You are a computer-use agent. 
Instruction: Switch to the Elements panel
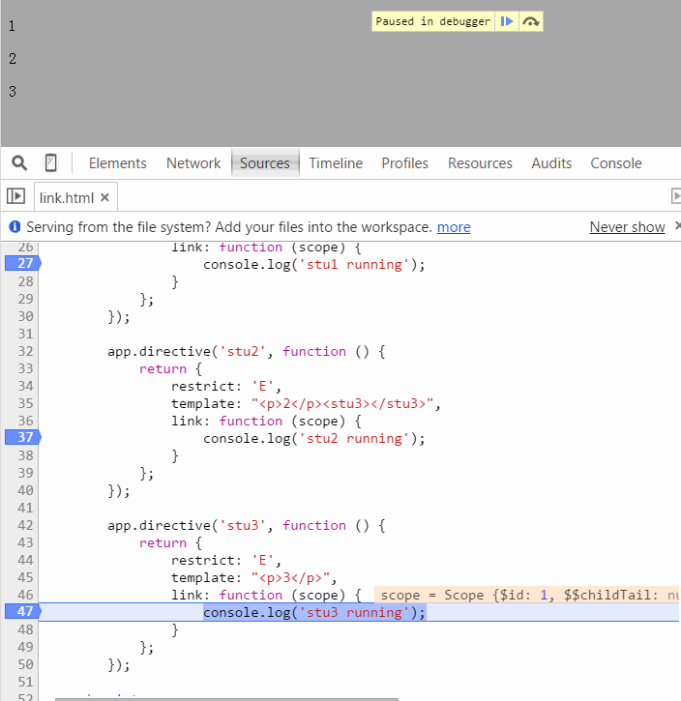118,163
